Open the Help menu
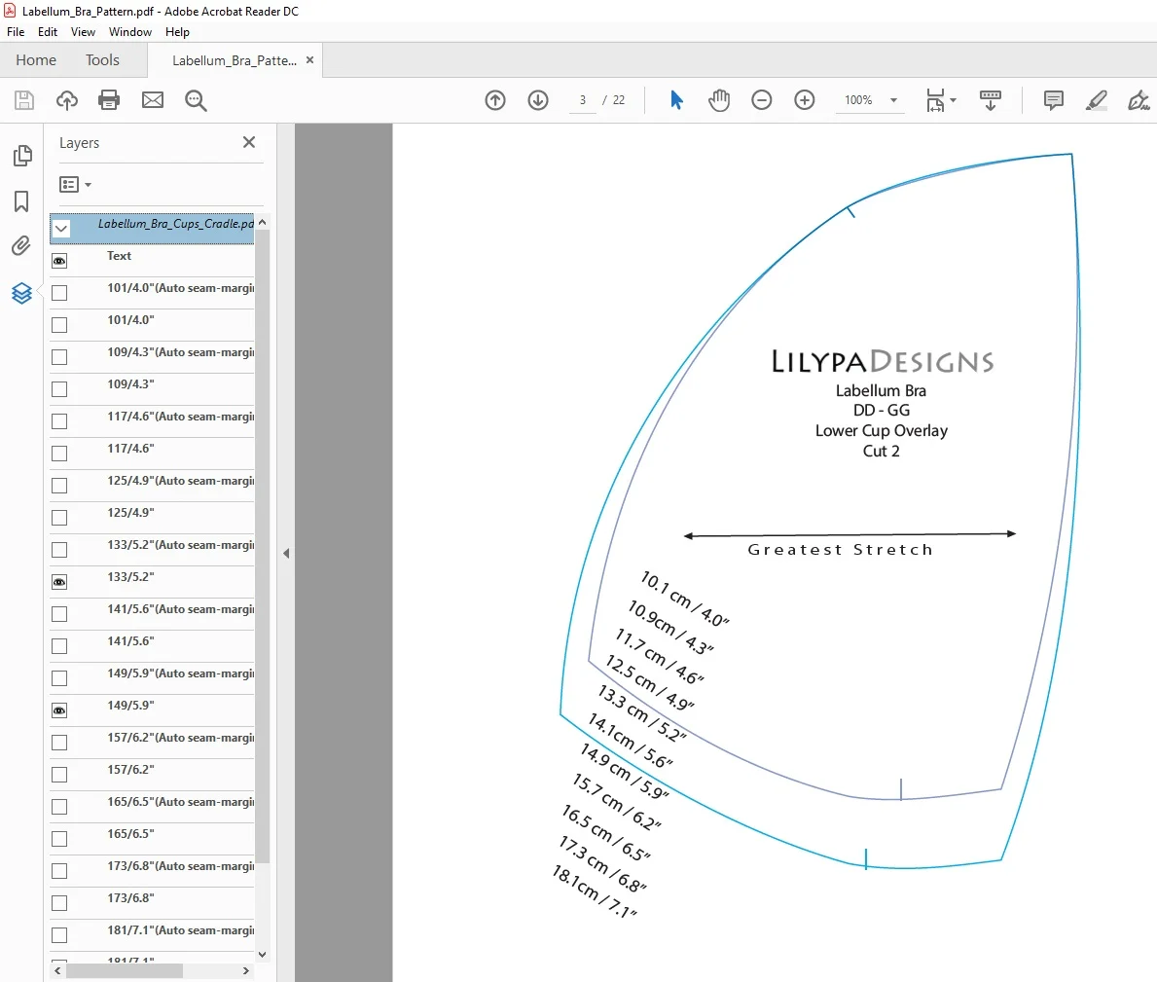Screen dimensions: 1157x982 tap(177, 32)
